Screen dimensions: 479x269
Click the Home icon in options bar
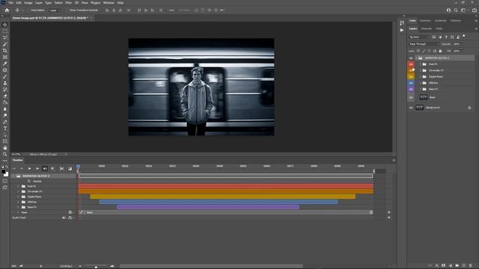coord(7,10)
